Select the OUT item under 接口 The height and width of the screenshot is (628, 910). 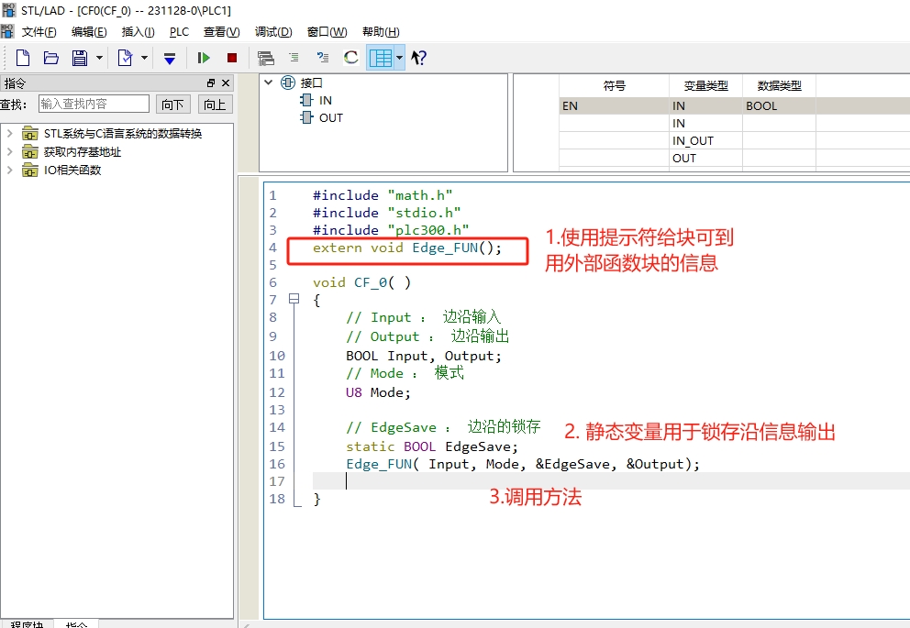331,117
